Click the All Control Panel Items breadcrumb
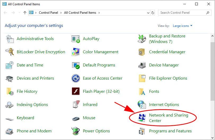 pos(80,13)
